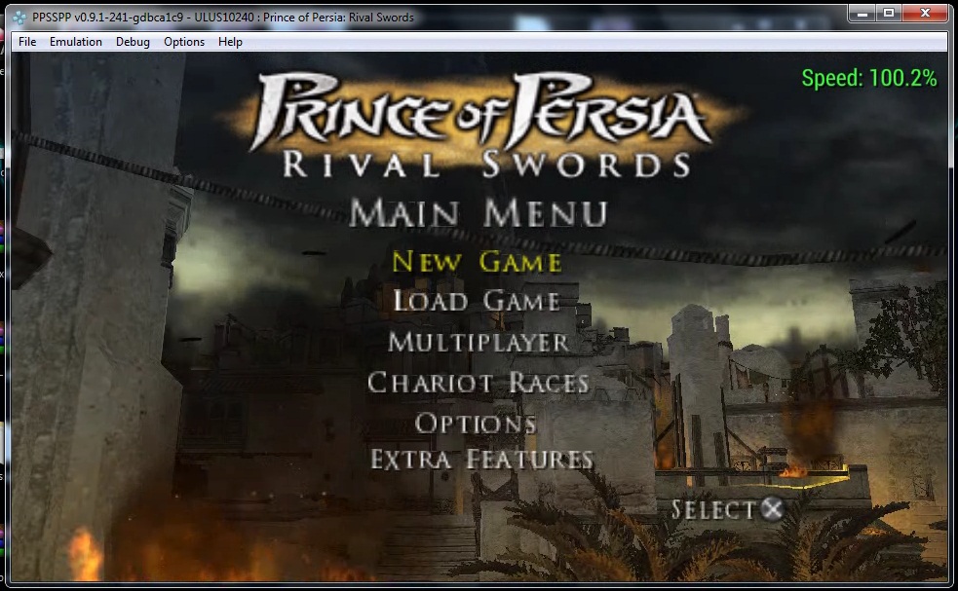958x591 pixels.
Task: Select Extra Features in the main menu
Action: pyautogui.click(x=481, y=459)
